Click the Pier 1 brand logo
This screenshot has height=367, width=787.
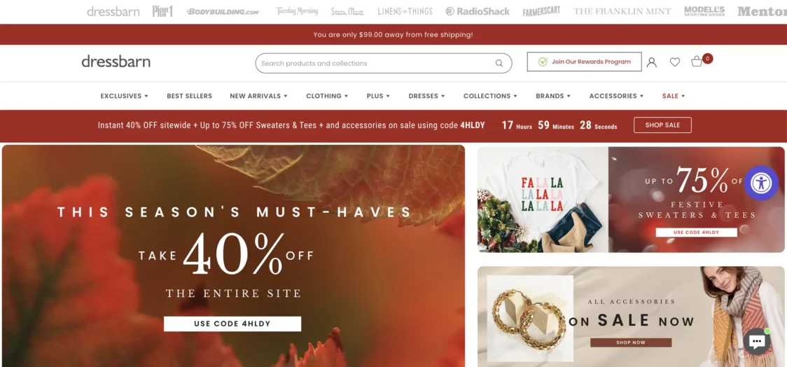pos(162,11)
